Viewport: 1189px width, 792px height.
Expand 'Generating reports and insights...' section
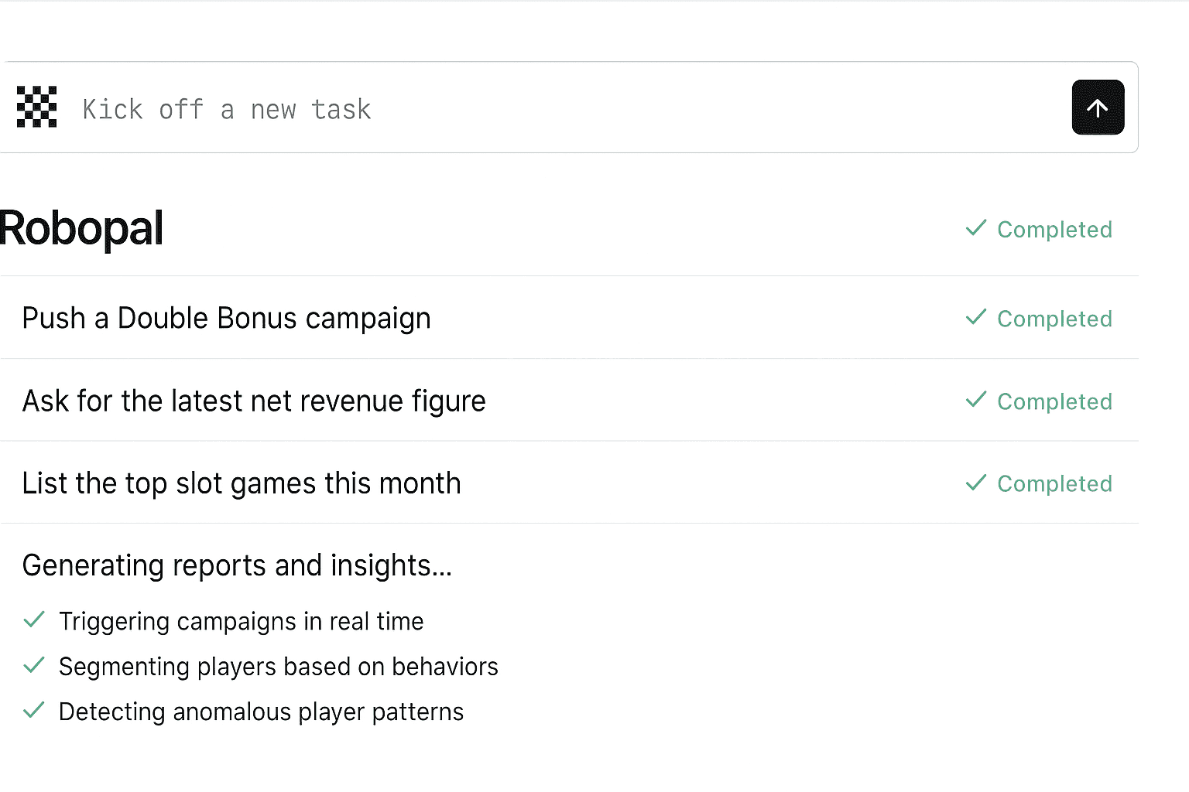(237, 565)
